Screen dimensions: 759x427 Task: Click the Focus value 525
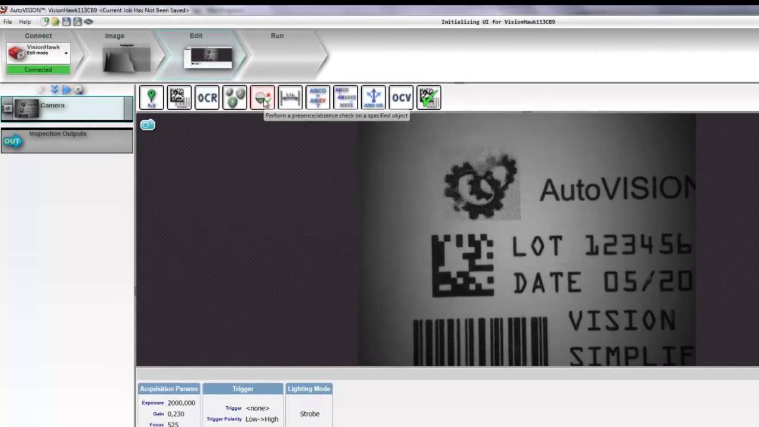click(x=173, y=424)
